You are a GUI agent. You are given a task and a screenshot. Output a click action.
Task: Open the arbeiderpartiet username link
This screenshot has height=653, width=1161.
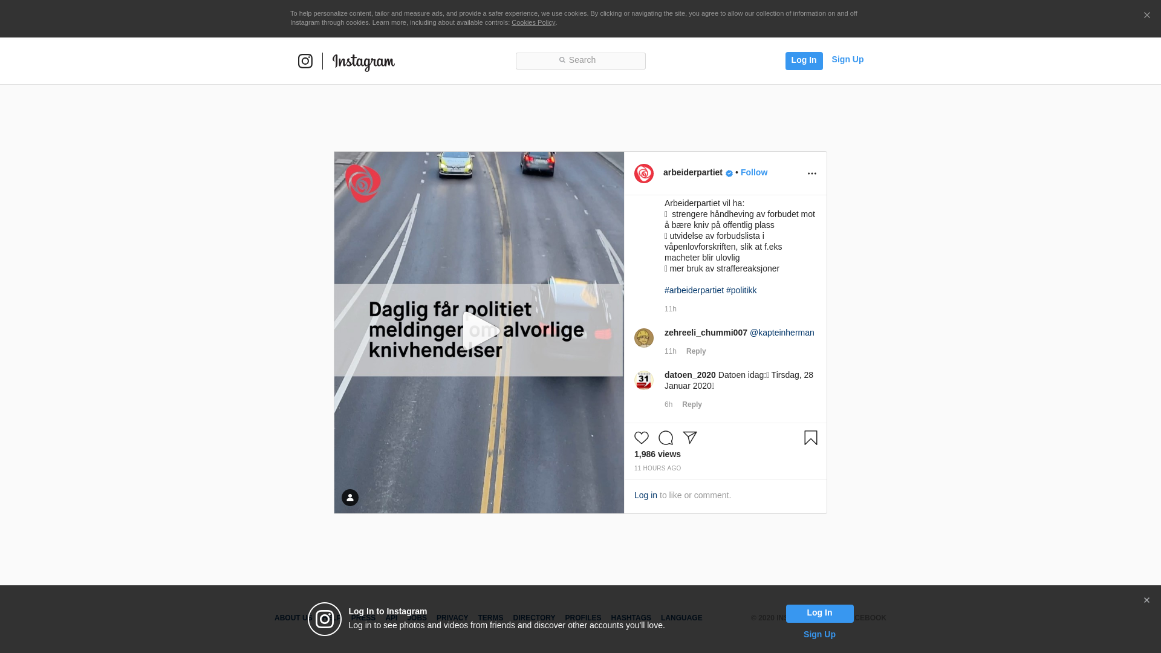click(x=692, y=172)
